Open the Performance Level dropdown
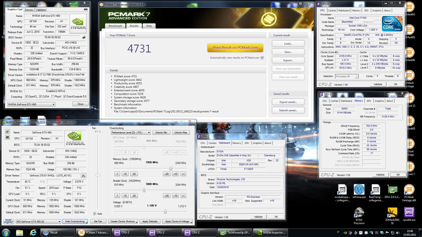The height and width of the screenshot is (237, 422). (x=131, y=132)
